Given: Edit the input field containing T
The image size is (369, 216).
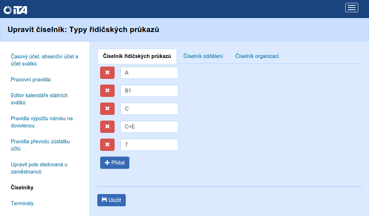Looking at the screenshot, I should coord(149,145).
